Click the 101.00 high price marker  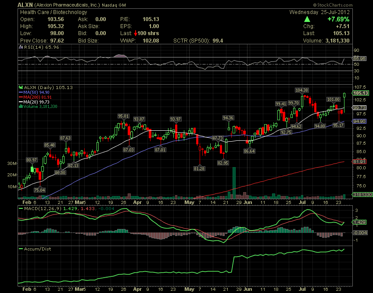(x=333, y=100)
